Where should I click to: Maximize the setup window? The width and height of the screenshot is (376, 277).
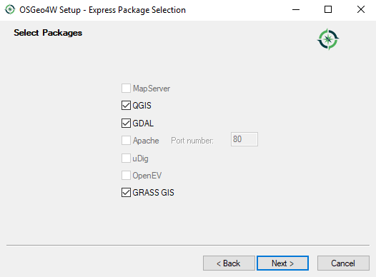[x=328, y=10]
